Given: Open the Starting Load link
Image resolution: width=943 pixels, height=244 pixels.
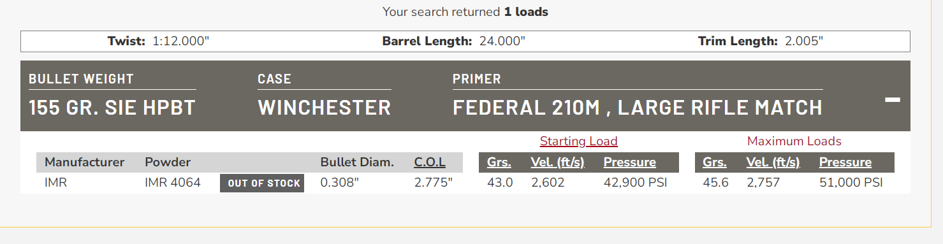Looking at the screenshot, I should [x=578, y=141].
